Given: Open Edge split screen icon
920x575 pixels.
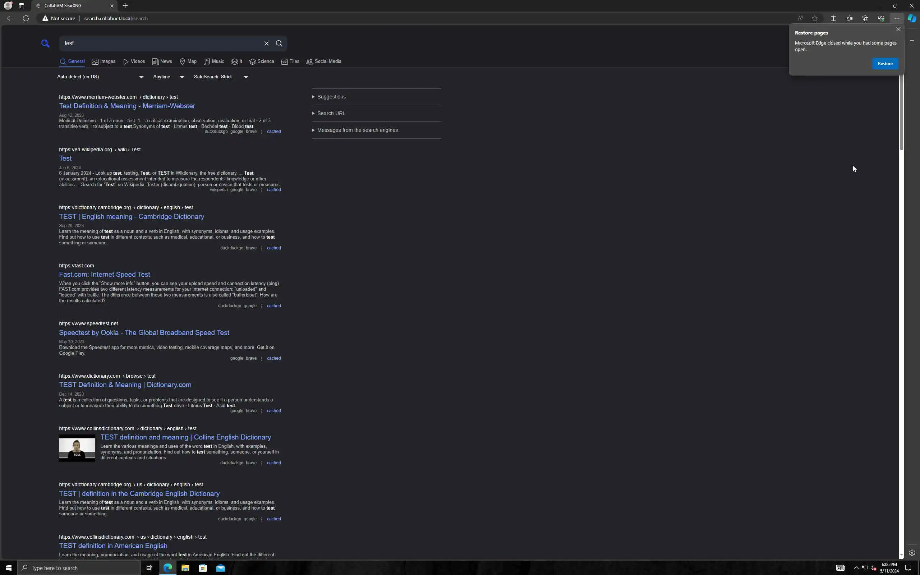Looking at the screenshot, I should pos(833,18).
